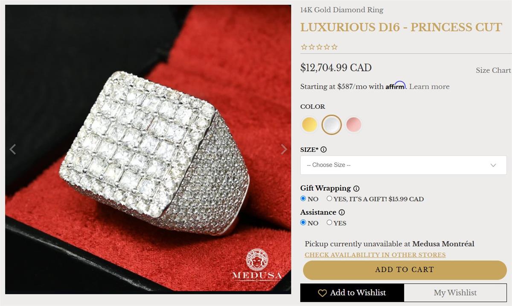Click the Affirm logo

(x=396, y=85)
